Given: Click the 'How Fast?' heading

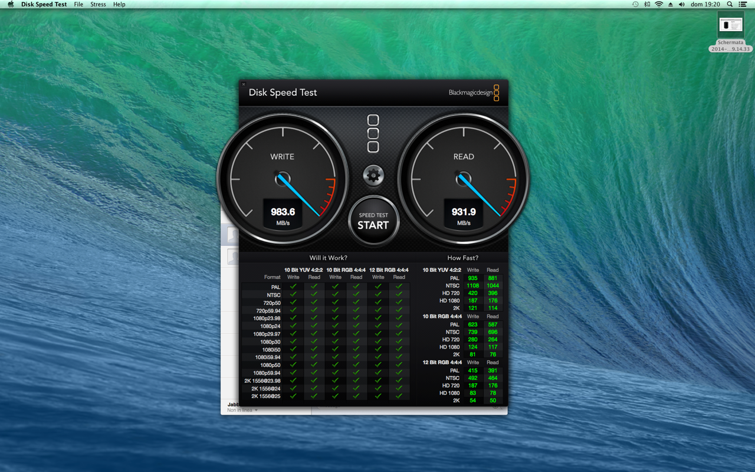Looking at the screenshot, I should 463,258.
